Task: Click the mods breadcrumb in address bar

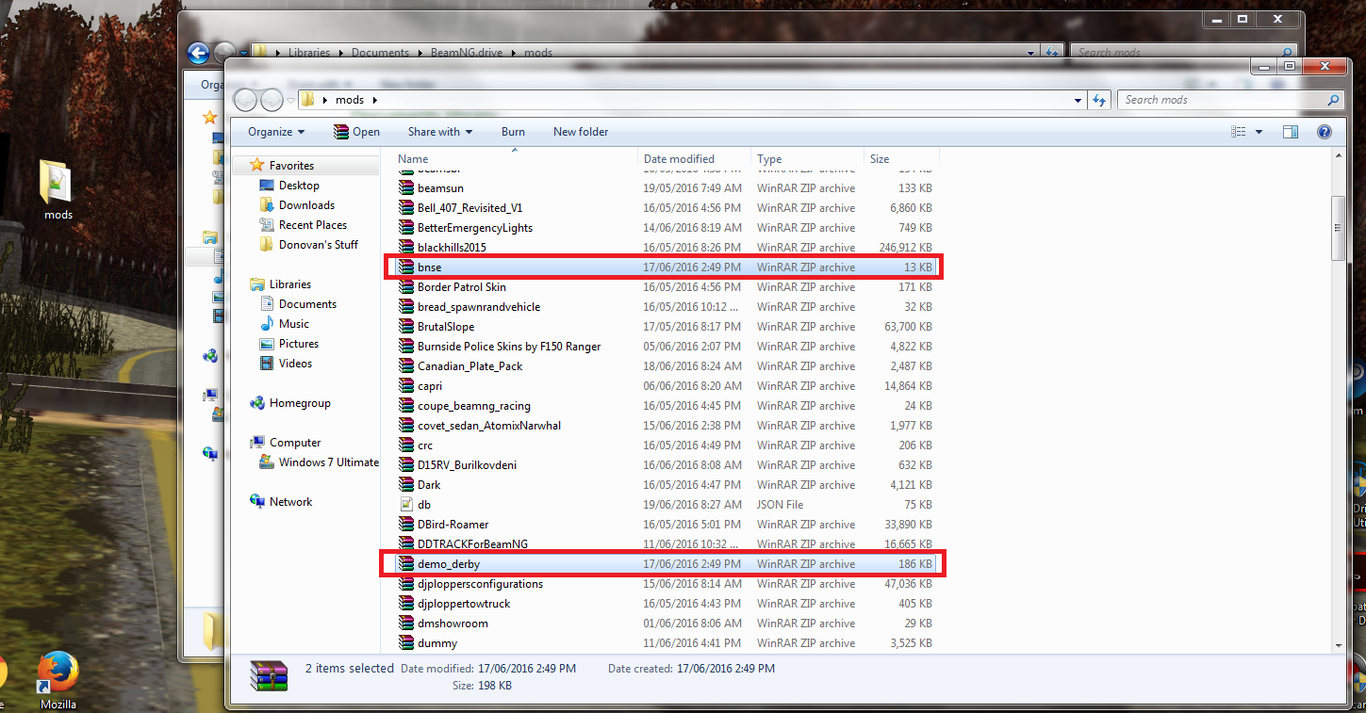Action: (350, 100)
